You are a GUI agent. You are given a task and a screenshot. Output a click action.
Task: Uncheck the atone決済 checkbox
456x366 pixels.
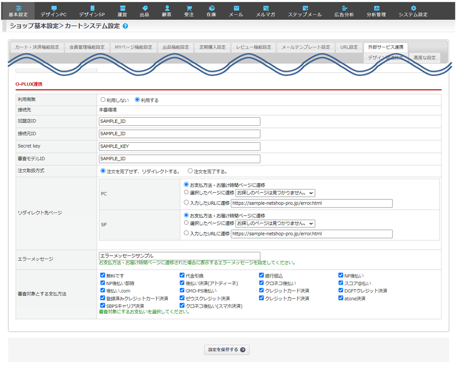(341, 298)
